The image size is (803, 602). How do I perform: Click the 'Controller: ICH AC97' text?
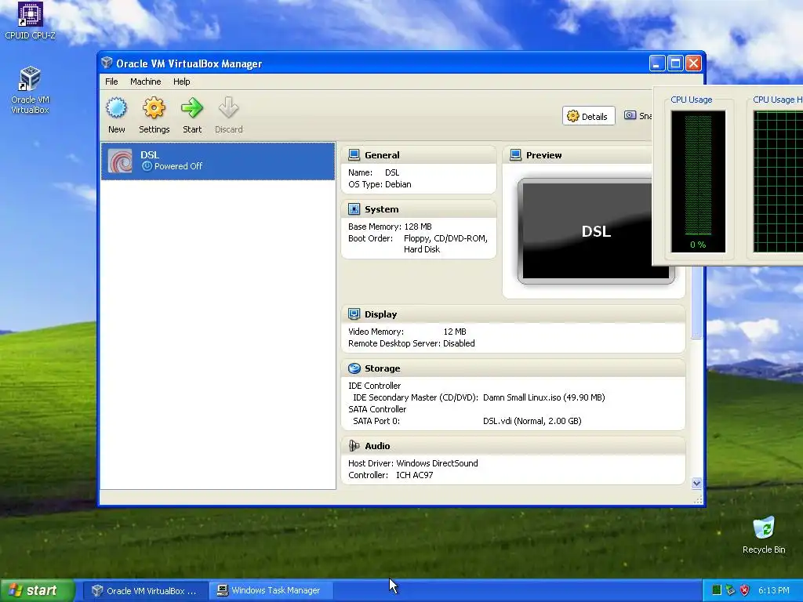(391, 475)
